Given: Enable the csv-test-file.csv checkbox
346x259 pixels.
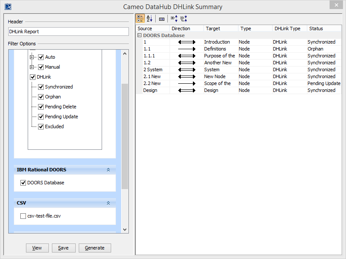Looking at the screenshot, I should (x=23, y=216).
